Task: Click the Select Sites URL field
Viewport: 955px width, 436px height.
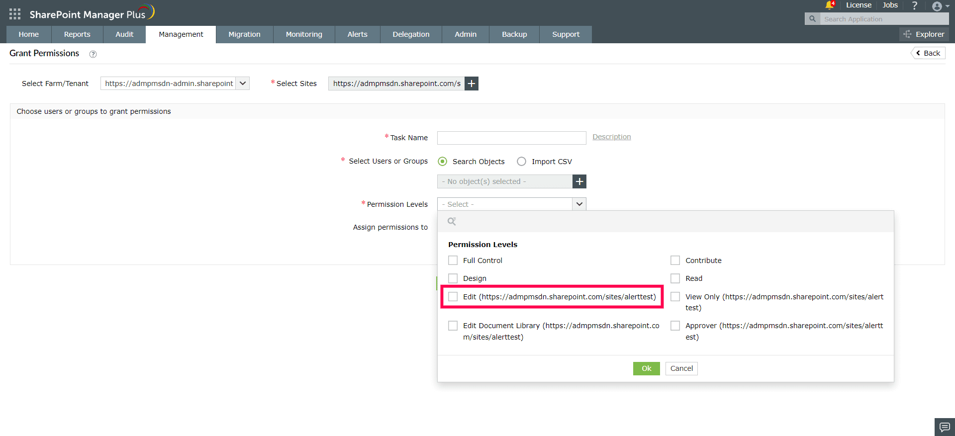Action: (396, 84)
